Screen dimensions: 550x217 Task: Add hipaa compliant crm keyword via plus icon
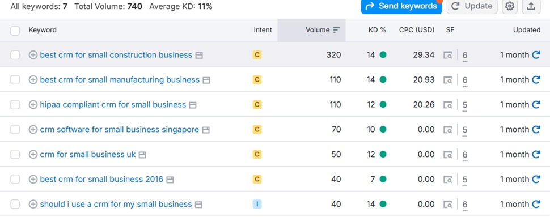click(x=33, y=105)
